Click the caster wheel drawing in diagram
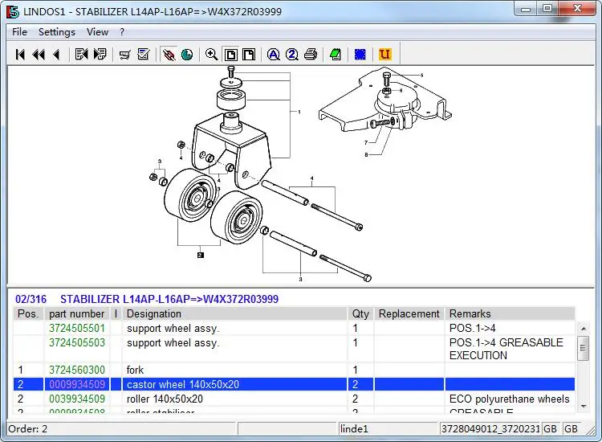 pyautogui.click(x=237, y=218)
